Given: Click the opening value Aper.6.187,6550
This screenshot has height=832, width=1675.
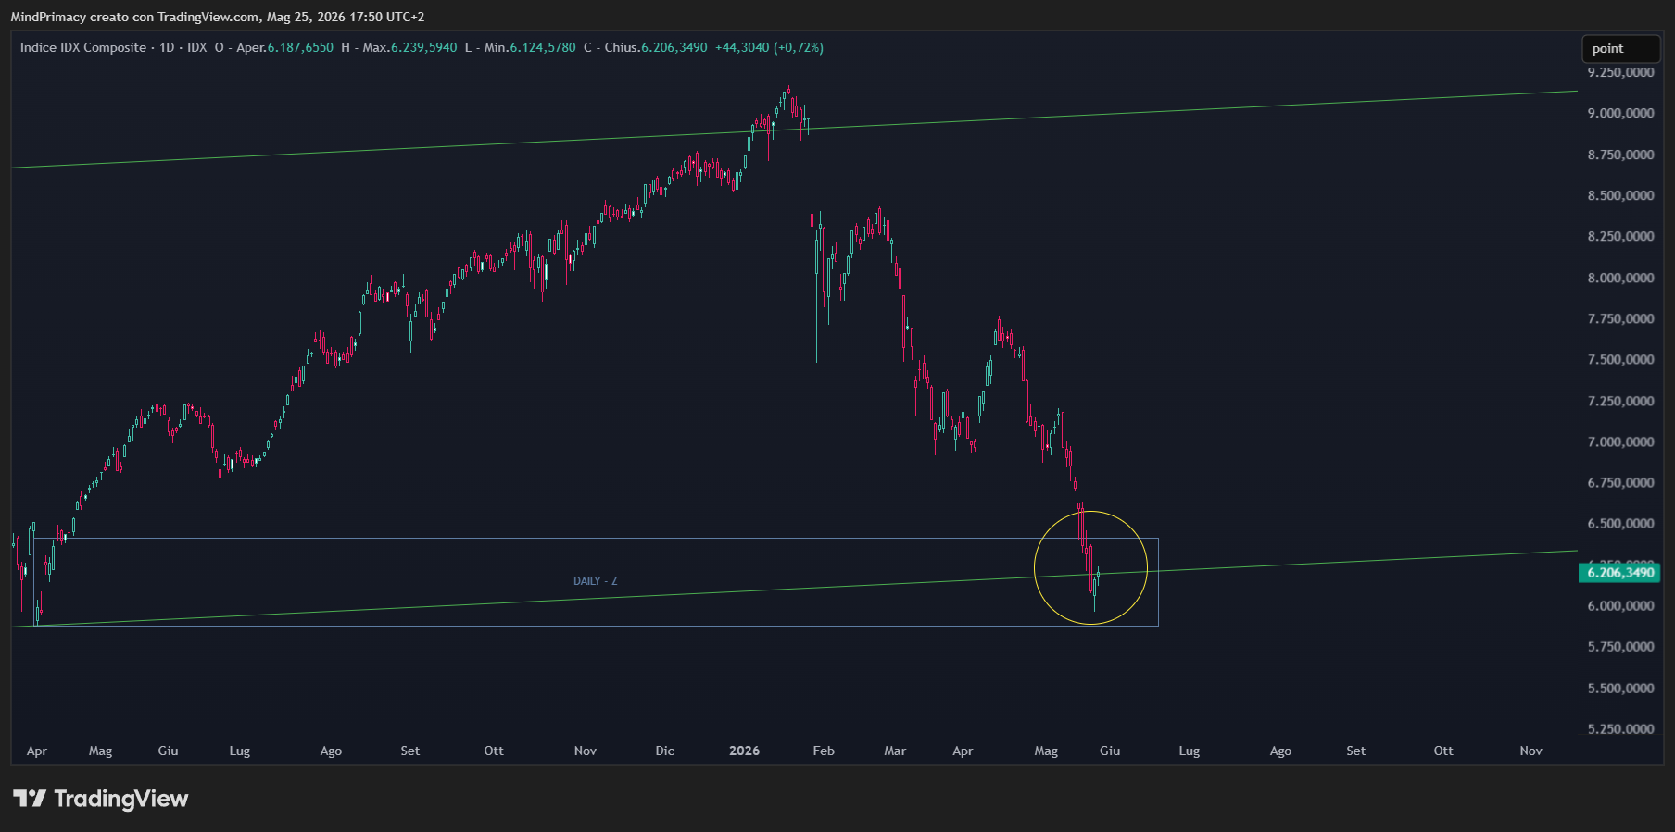Looking at the screenshot, I should 284,47.
